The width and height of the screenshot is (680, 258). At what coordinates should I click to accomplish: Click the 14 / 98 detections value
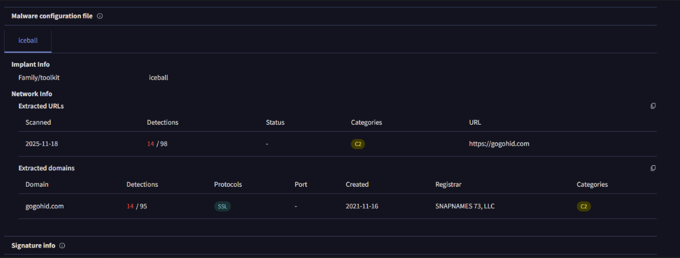(157, 144)
